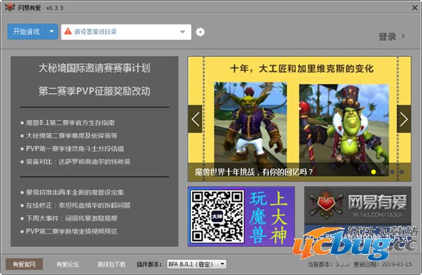The image size is (422, 275).
Task: Open news item 暴雪将推出两本全新的魔兽设定集
Action: (75, 192)
